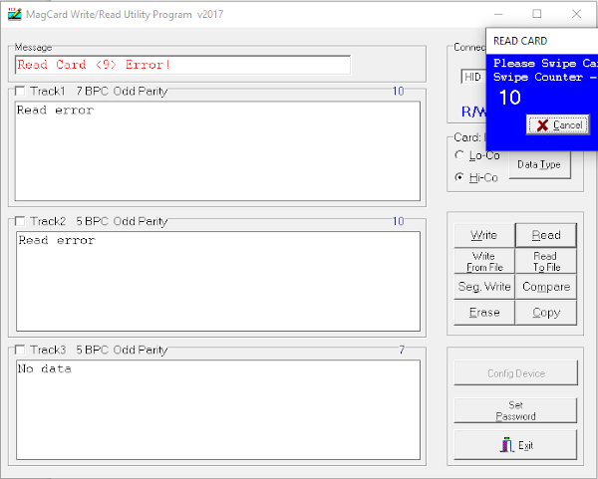Click the Set Password button
The image size is (598, 479).
(x=515, y=410)
